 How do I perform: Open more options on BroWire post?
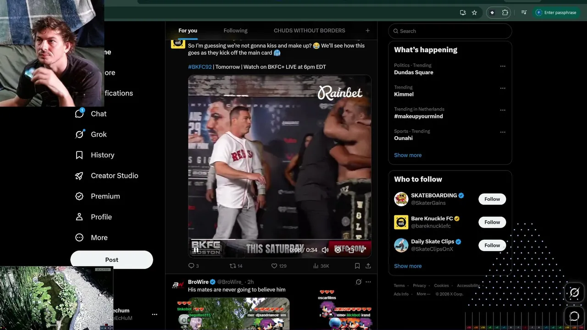[x=368, y=282]
